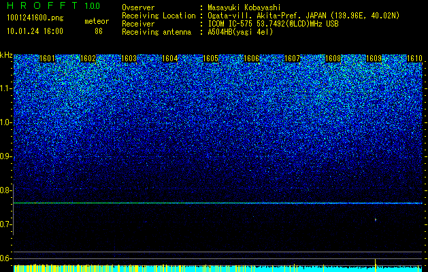
Task: Click the 1607 time marker label
Action: (x=293, y=58)
